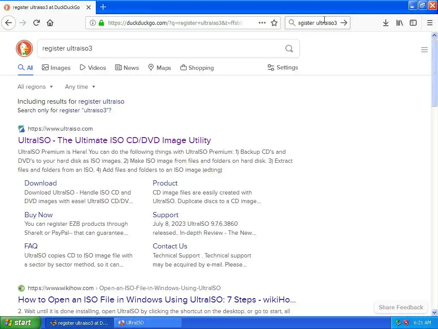The width and height of the screenshot is (438, 329).
Task: Reload the current page
Action: pos(36,23)
